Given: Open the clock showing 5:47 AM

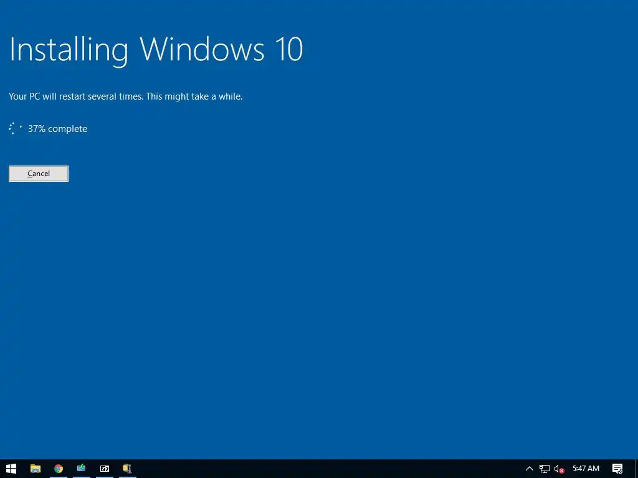Looking at the screenshot, I should [586, 469].
